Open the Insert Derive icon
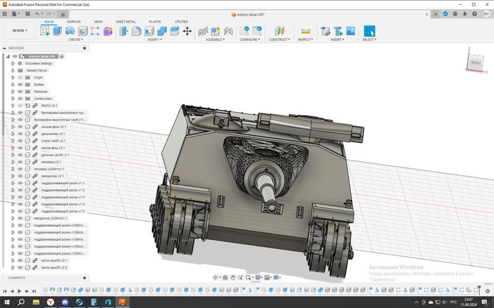The image size is (494, 308). click(325, 31)
